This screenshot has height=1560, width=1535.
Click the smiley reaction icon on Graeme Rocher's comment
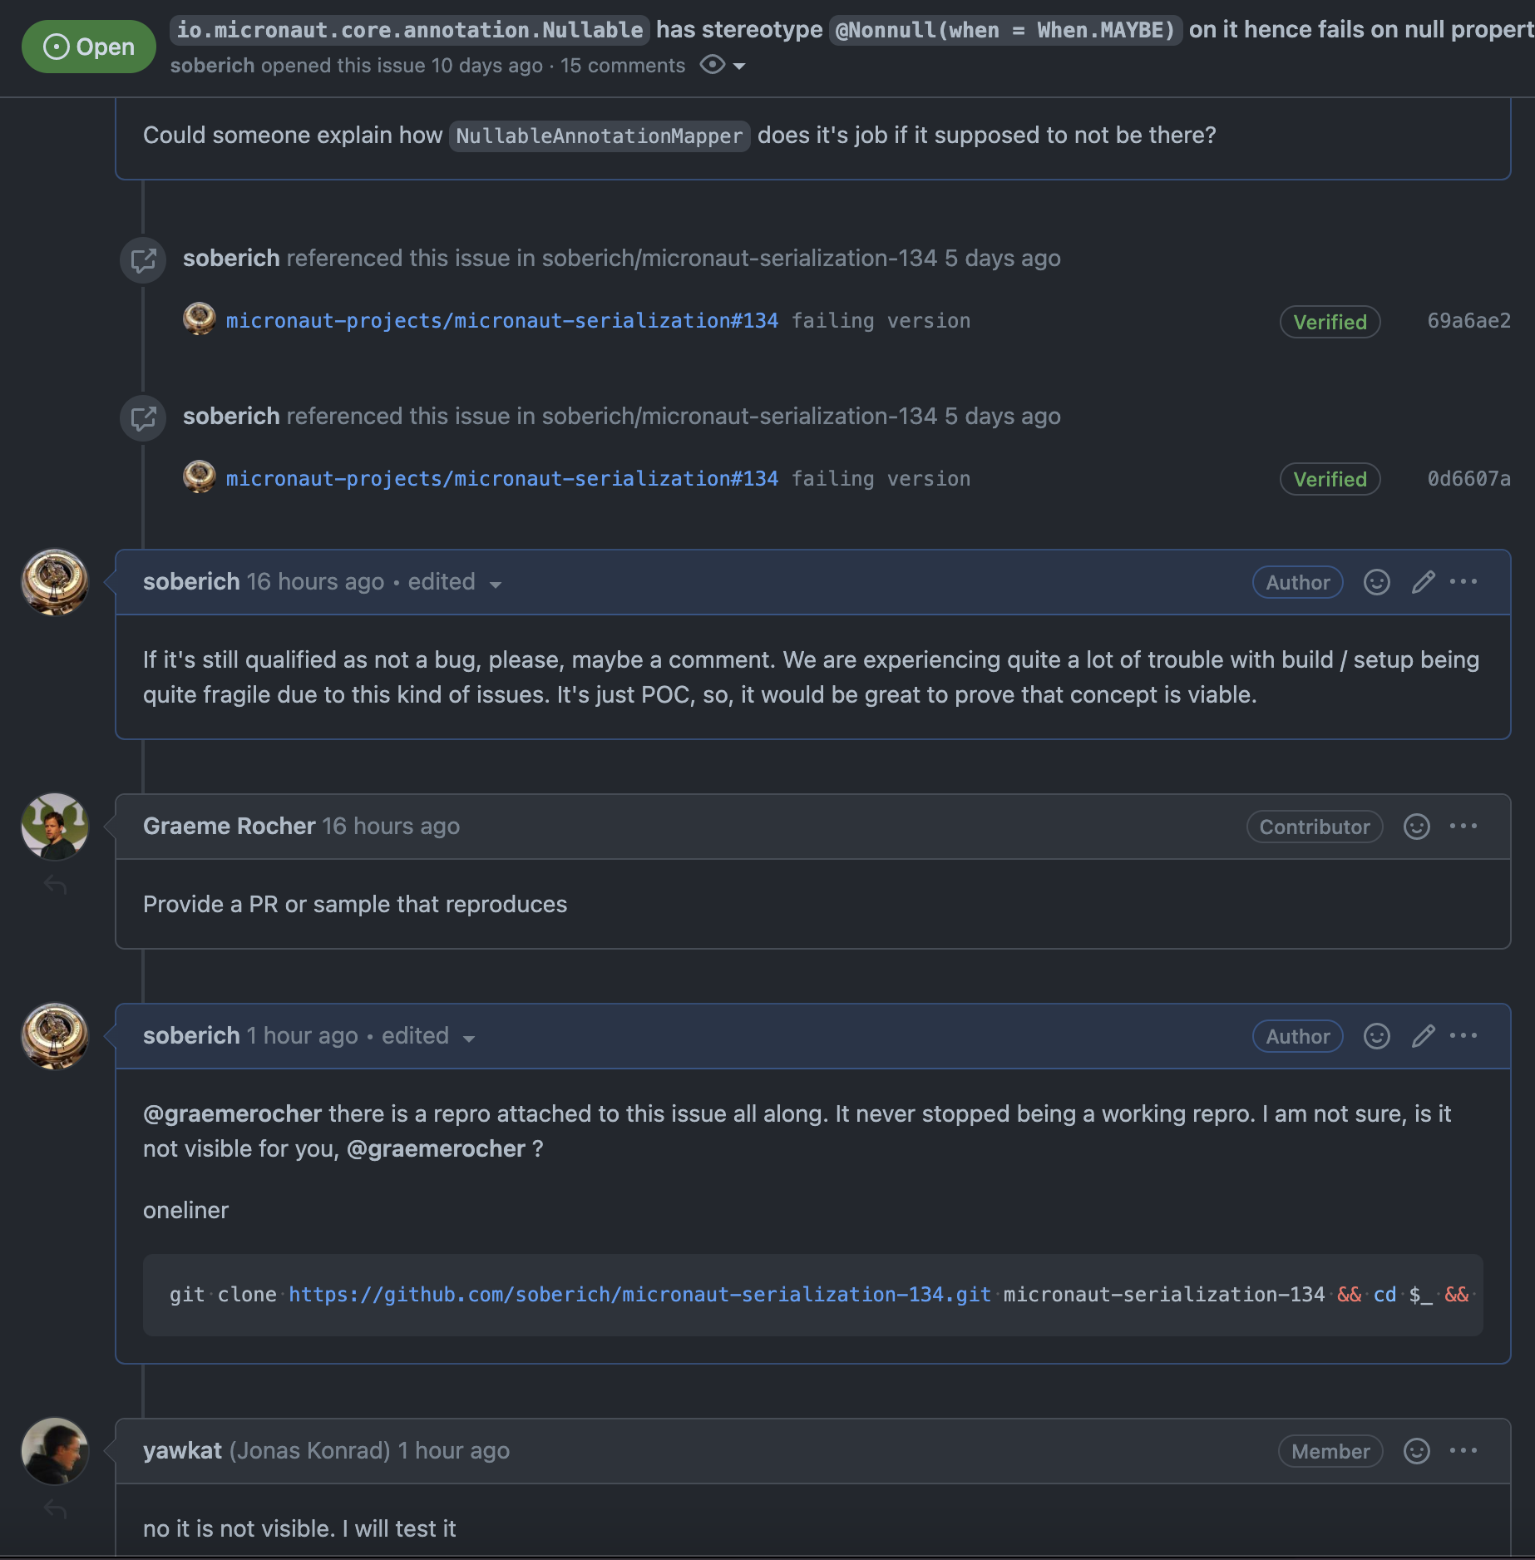(1416, 826)
